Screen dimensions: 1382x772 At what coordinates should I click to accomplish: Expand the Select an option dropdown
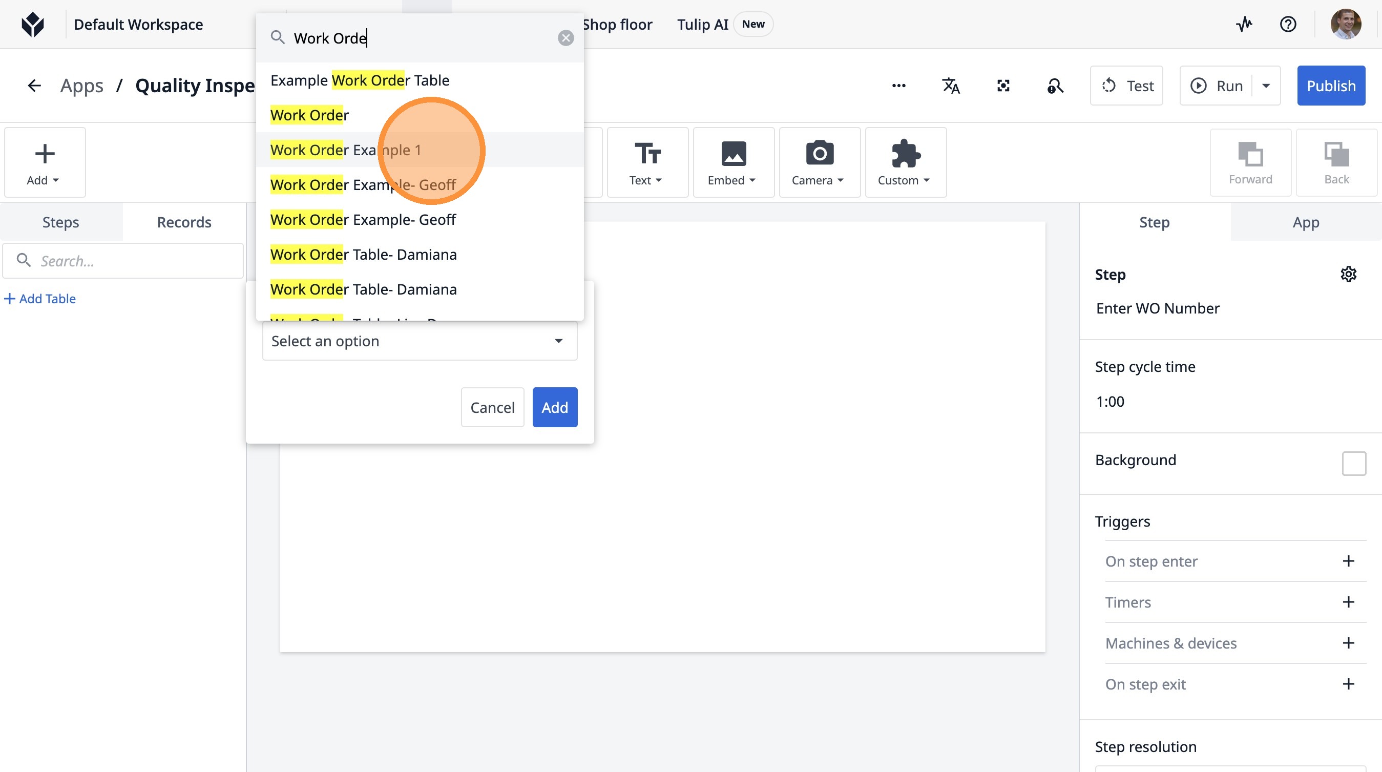pyautogui.click(x=420, y=341)
